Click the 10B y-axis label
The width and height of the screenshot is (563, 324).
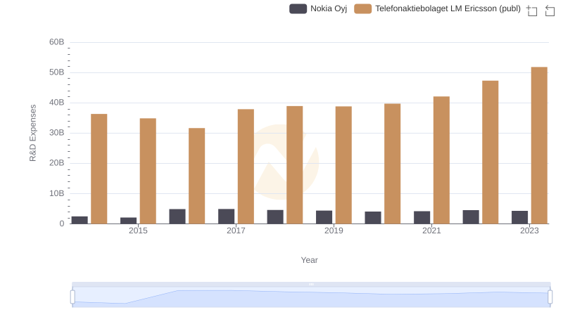(x=57, y=193)
